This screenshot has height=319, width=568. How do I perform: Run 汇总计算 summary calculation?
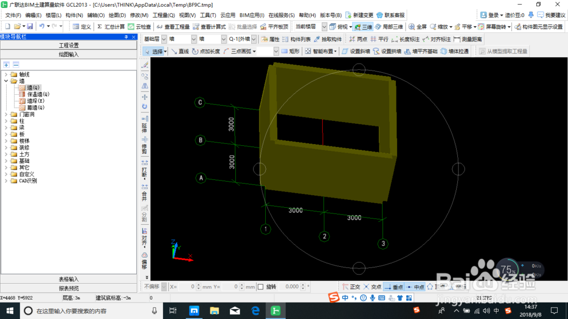click(111, 27)
